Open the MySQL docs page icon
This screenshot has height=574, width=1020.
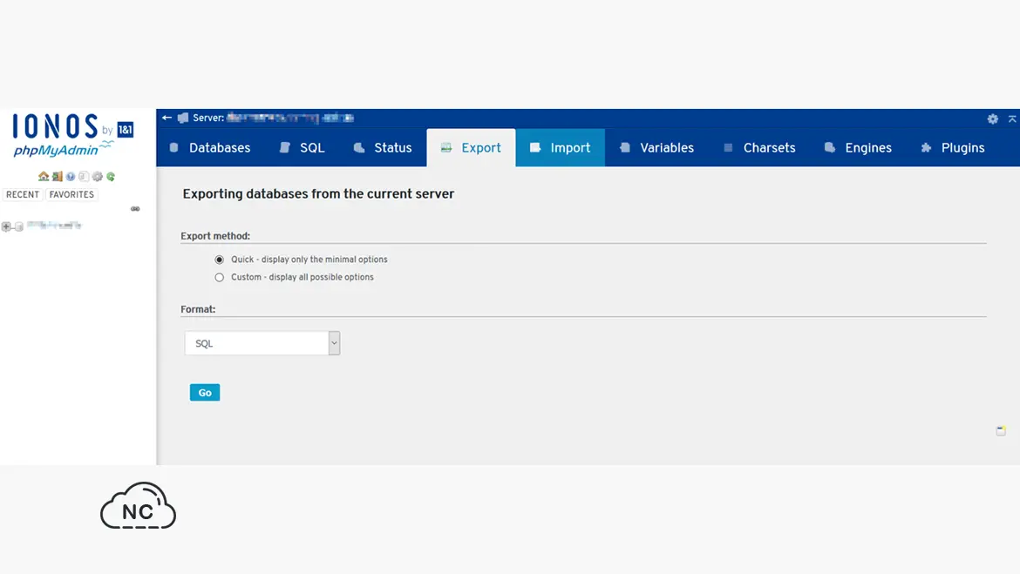[84, 176]
